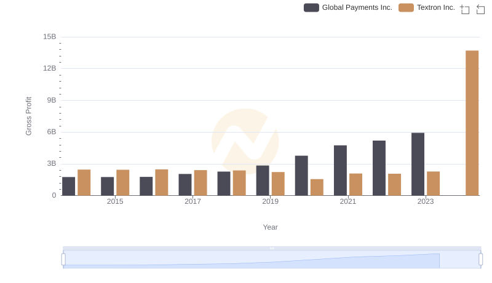Click the 2017 x-axis label
This screenshot has height=283, width=492.
click(192, 201)
